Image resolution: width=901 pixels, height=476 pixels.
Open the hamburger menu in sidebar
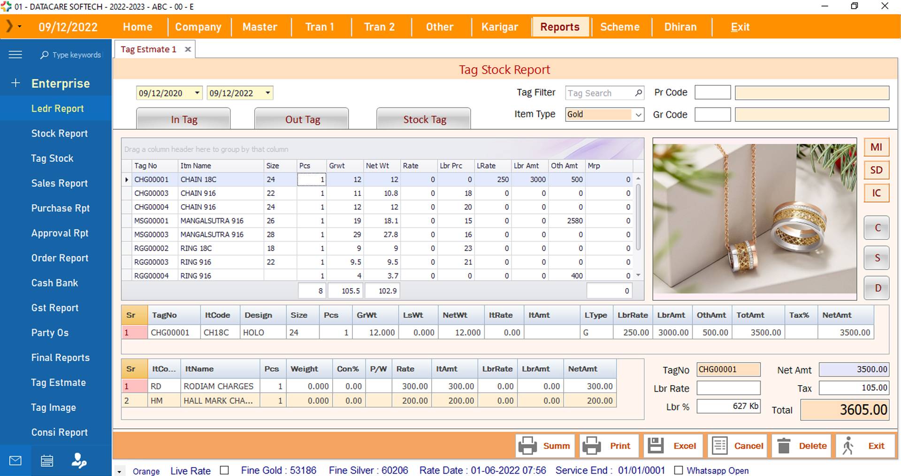click(x=15, y=55)
